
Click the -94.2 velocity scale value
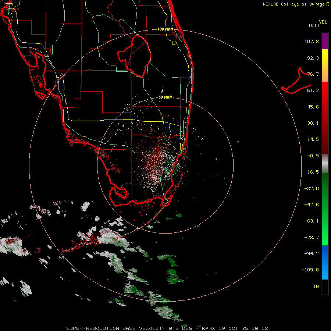[312, 254]
